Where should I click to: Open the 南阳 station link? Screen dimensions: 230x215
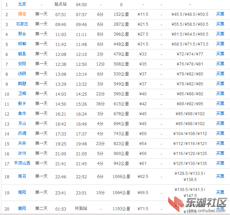click(22, 192)
